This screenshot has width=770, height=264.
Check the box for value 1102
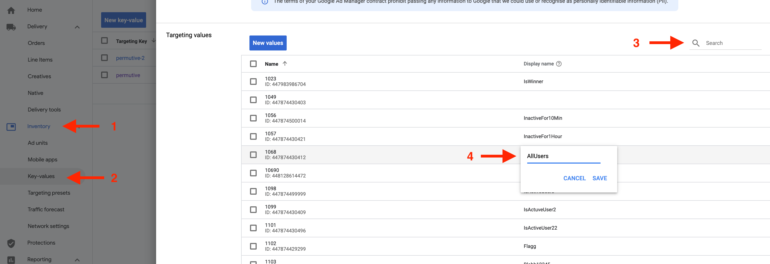(x=253, y=246)
